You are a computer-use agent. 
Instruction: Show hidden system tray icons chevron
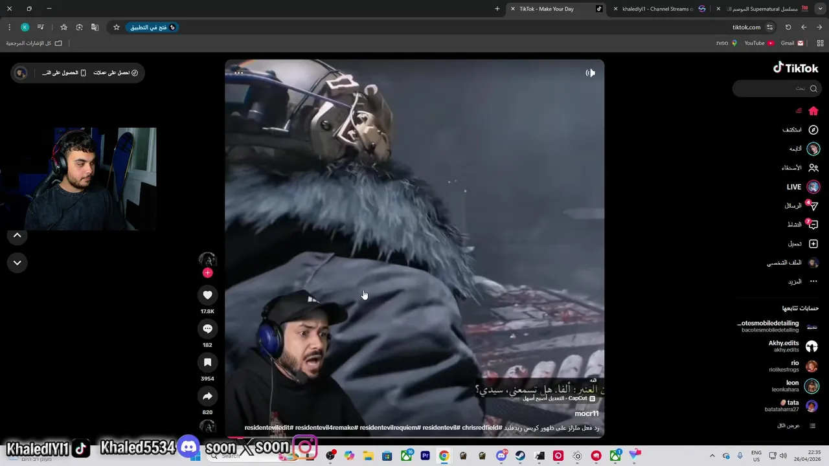pos(712,456)
